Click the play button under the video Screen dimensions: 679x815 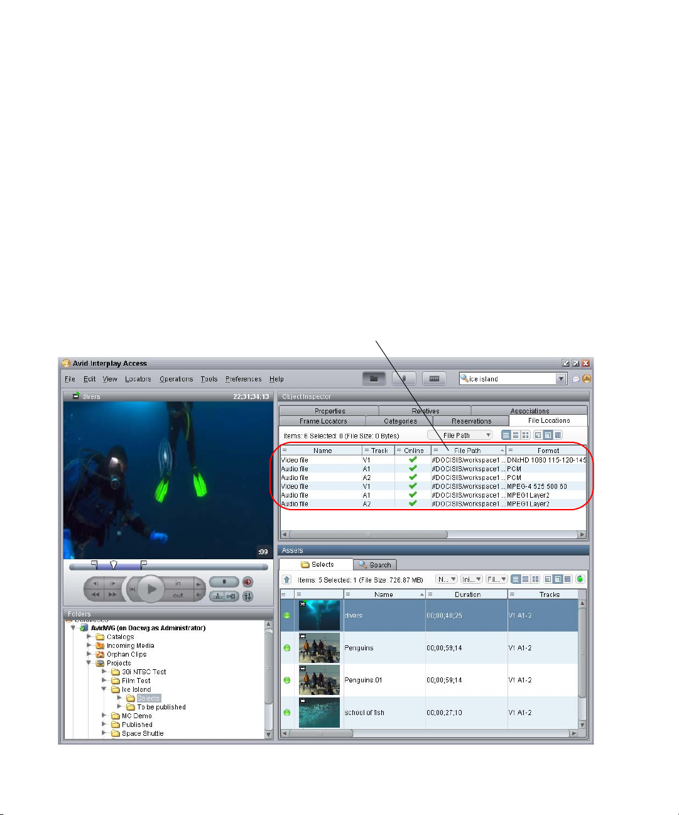[x=151, y=589]
